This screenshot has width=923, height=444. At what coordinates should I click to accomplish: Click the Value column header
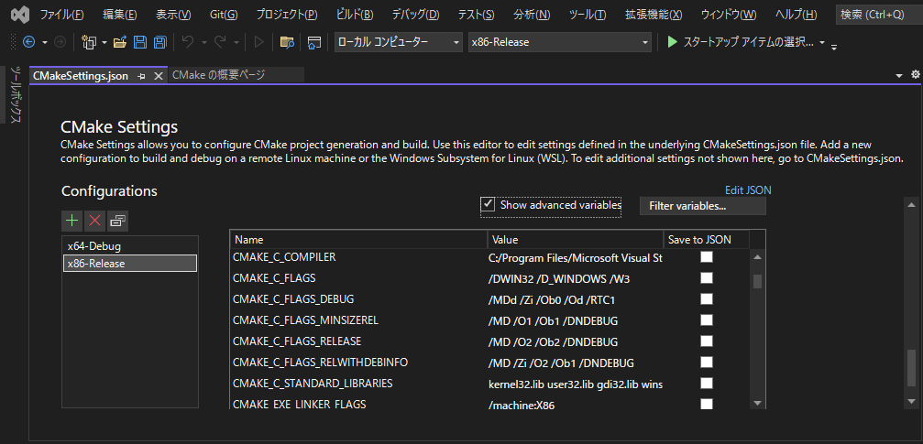click(576, 239)
